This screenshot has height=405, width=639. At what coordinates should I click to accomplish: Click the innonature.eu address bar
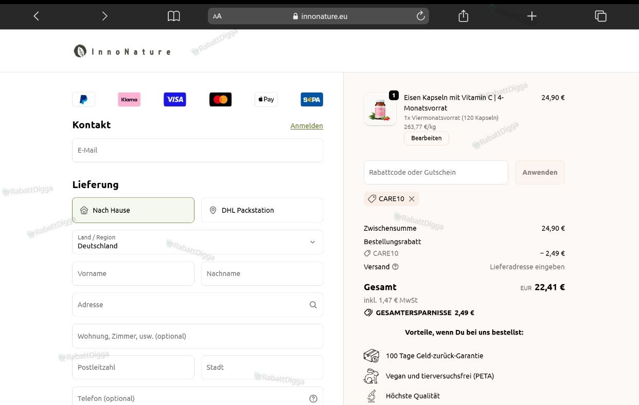click(318, 16)
